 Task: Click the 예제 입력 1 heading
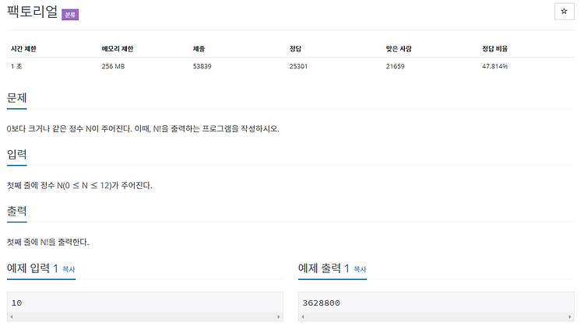coord(33,268)
